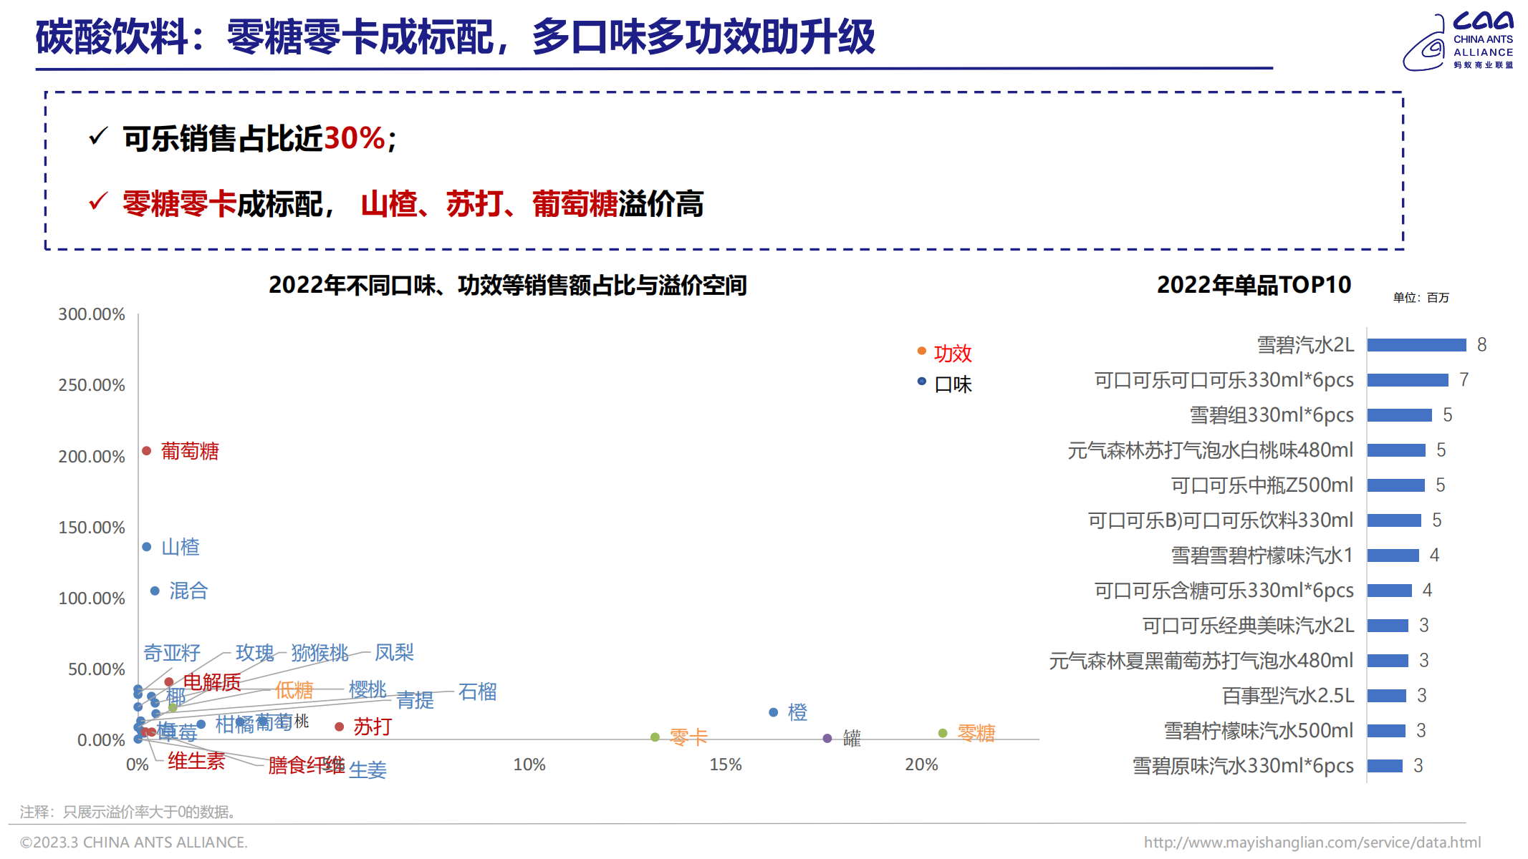Screen dimensions: 1528x859
Task: Click the CAA China Ants Alliance logo
Action: 1458,41
